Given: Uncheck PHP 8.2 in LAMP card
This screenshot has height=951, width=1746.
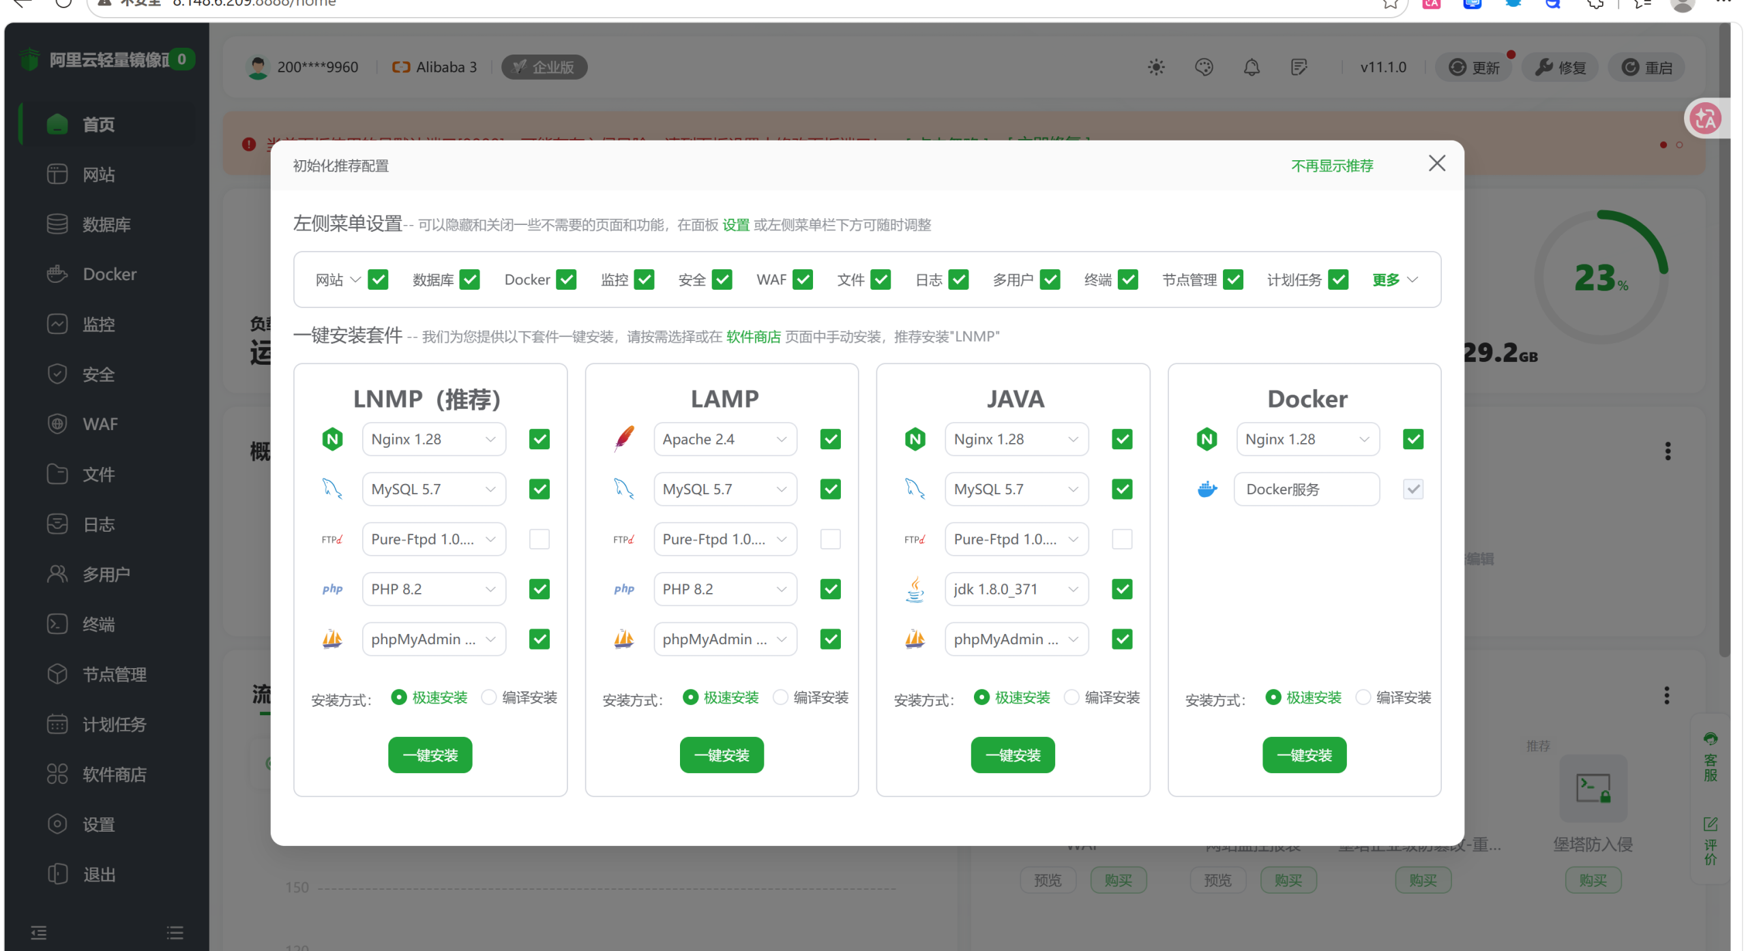Looking at the screenshot, I should (831, 589).
